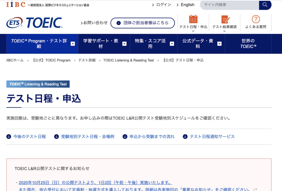Image resolution: width=282 pixels, height=191 pixels.
Task: Click the TOEIC L&R公開テストに関するお知らせ heading
Action: (x=52, y=168)
